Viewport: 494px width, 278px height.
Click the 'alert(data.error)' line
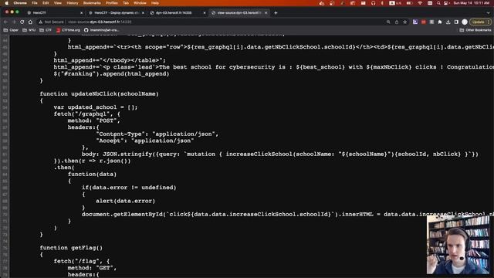pyautogui.click(x=125, y=201)
